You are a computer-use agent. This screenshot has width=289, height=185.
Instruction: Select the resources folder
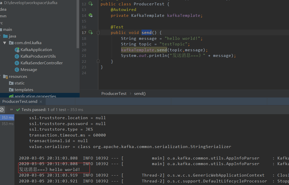[18, 77]
